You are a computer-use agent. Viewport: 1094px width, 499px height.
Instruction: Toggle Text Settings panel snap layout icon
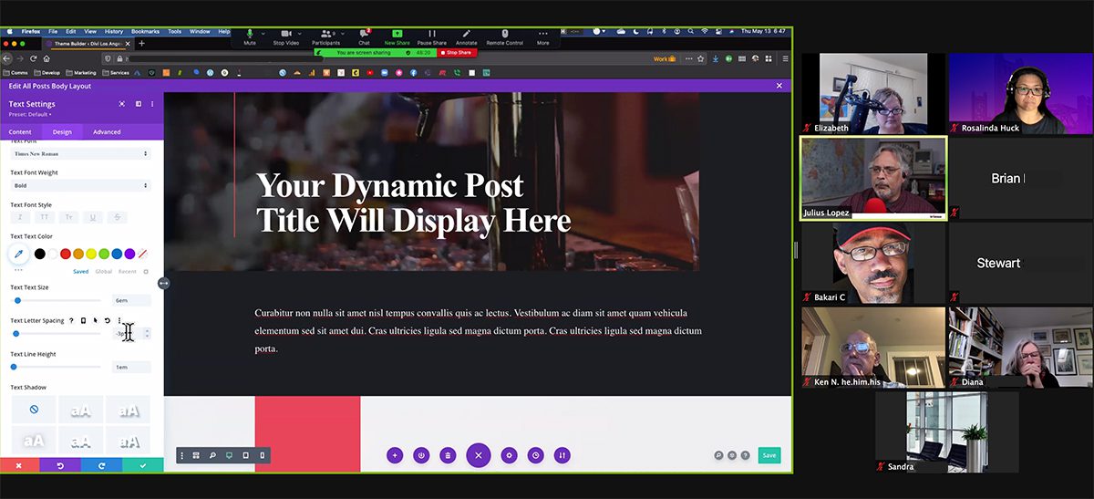(x=139, y=104)
